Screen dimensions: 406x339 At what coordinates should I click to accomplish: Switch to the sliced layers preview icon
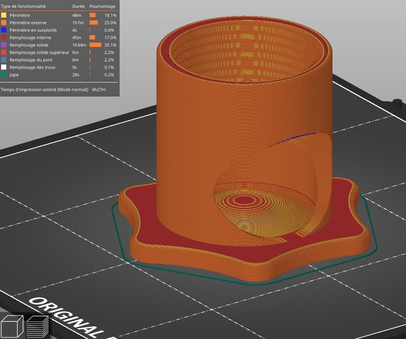click(x=38, y=326)
